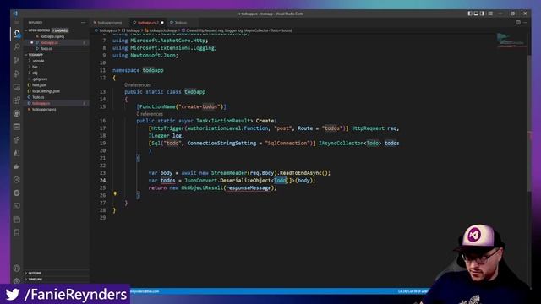The image size is (541, 304).
Task: Open Todo.cs in the TODOAPP tree
Action: click(37, 97)
